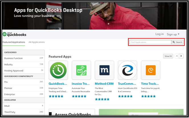Filter by Pro compatibility

pos(23,82)
